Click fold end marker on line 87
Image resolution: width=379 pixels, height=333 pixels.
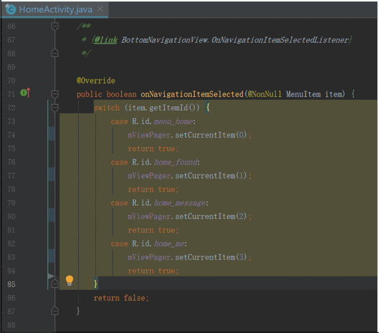coord(55,311)
